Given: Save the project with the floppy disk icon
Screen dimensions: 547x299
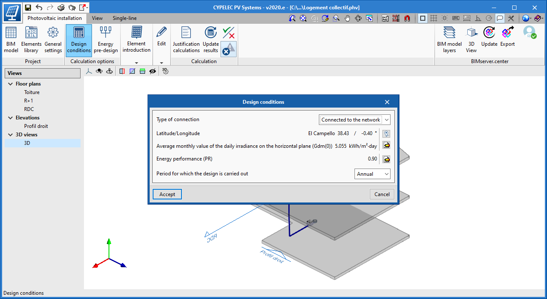Looking at the screenshot, I should tap(28, 7).
